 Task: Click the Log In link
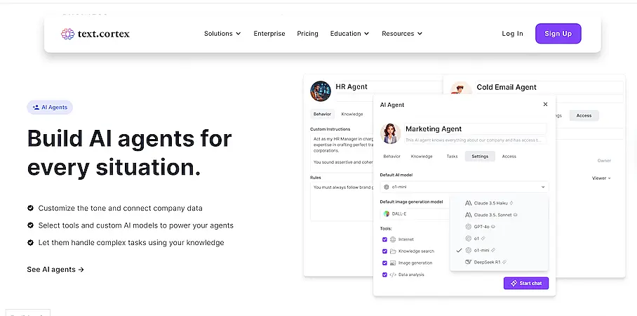[x=512, y=34]
